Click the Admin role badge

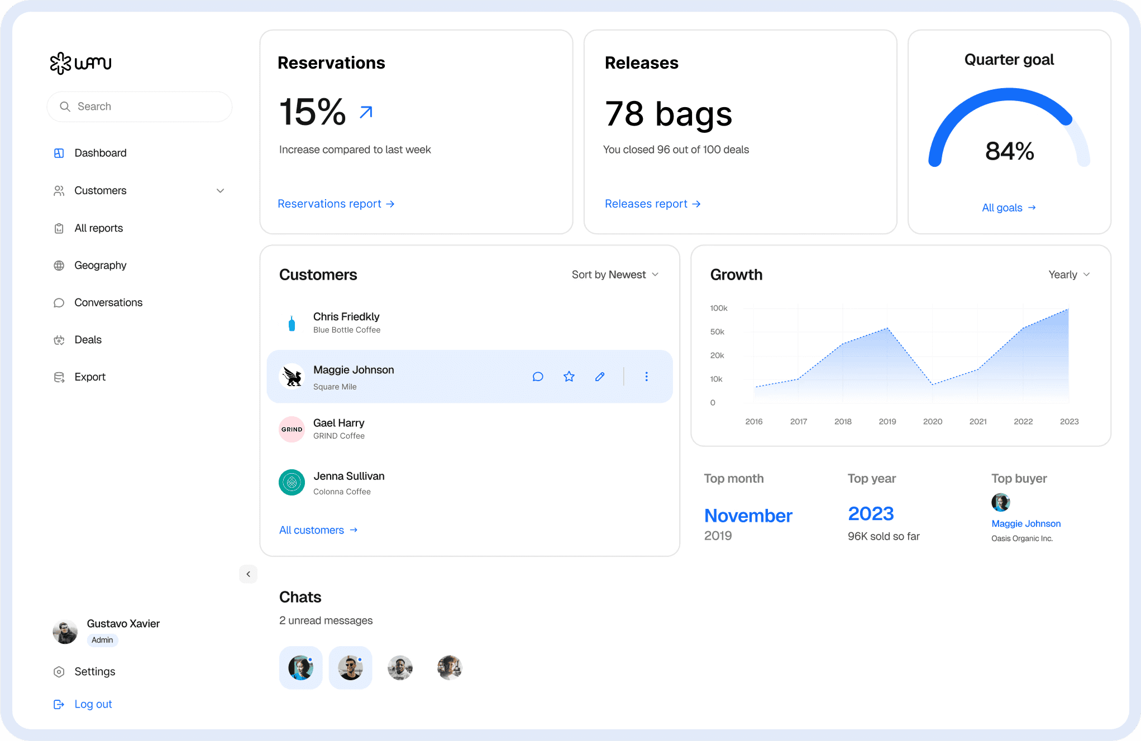102,640
